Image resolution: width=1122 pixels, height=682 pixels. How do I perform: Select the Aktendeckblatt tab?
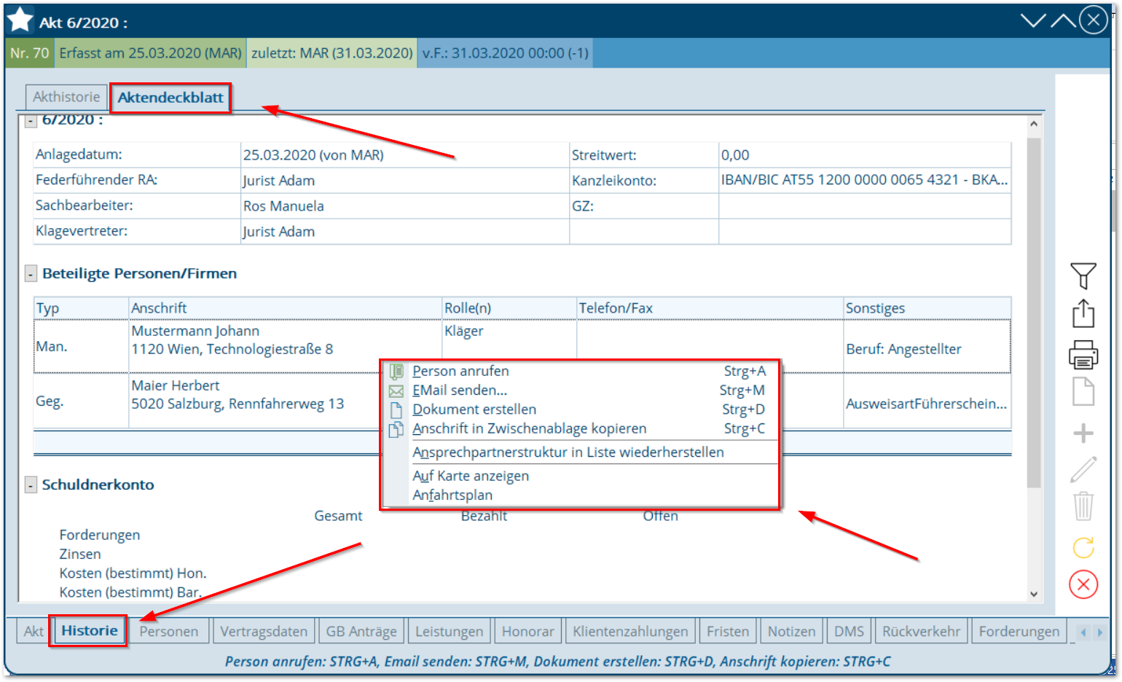click(x=170, y=98)
